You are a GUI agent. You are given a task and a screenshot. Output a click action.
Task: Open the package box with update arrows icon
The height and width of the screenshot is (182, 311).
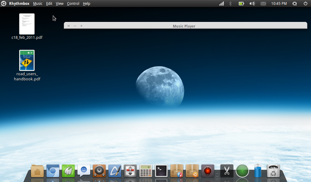tap(176, 171)
